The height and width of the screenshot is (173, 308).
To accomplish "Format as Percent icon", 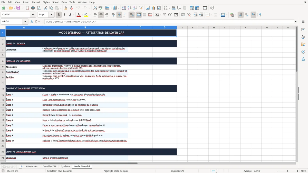I will pos(165,15).
